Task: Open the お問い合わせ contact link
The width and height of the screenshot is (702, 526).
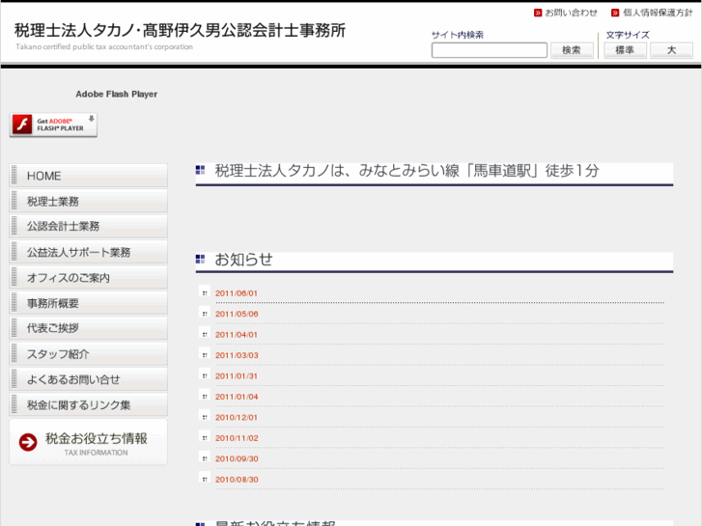Action: point(571,13)
